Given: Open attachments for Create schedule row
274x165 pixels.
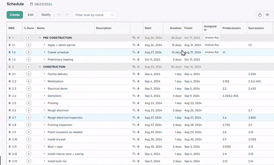Looking at the screenshot, I should (138, 52).
